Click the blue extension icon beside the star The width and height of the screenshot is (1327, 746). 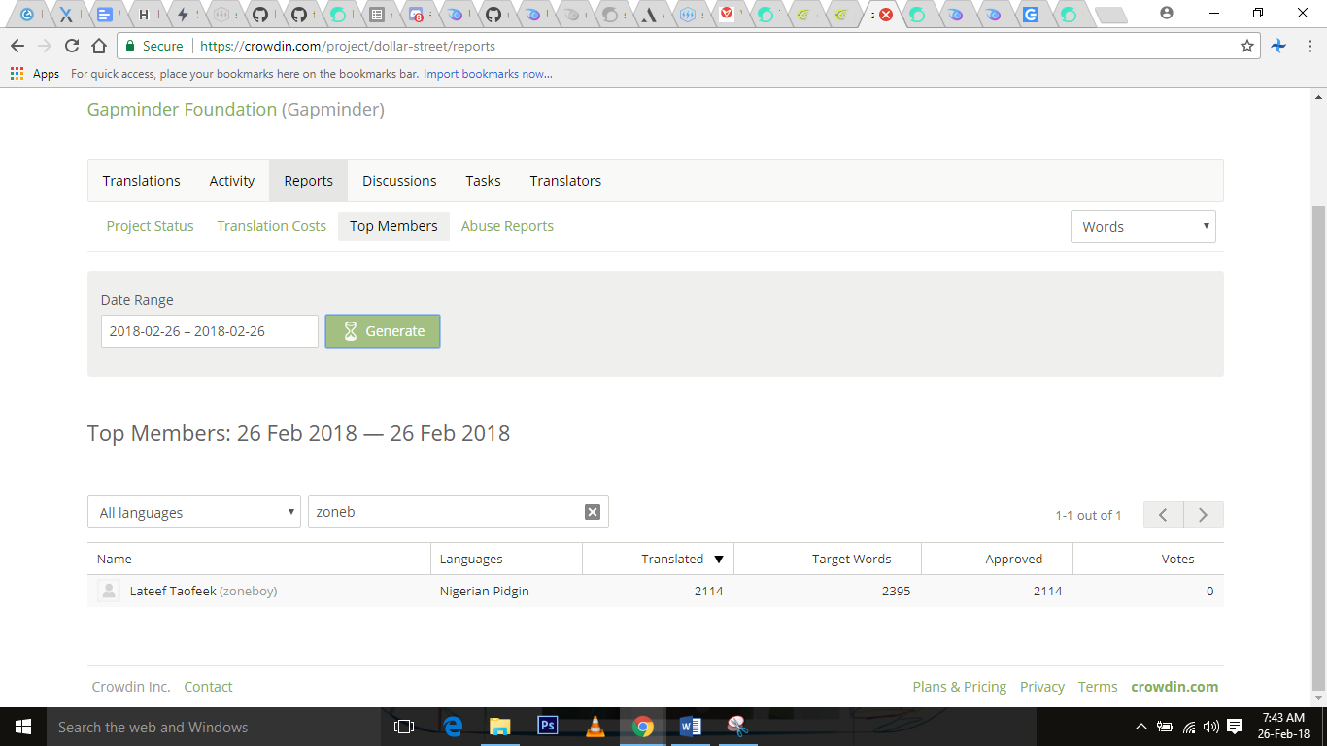pos(1278,46)
